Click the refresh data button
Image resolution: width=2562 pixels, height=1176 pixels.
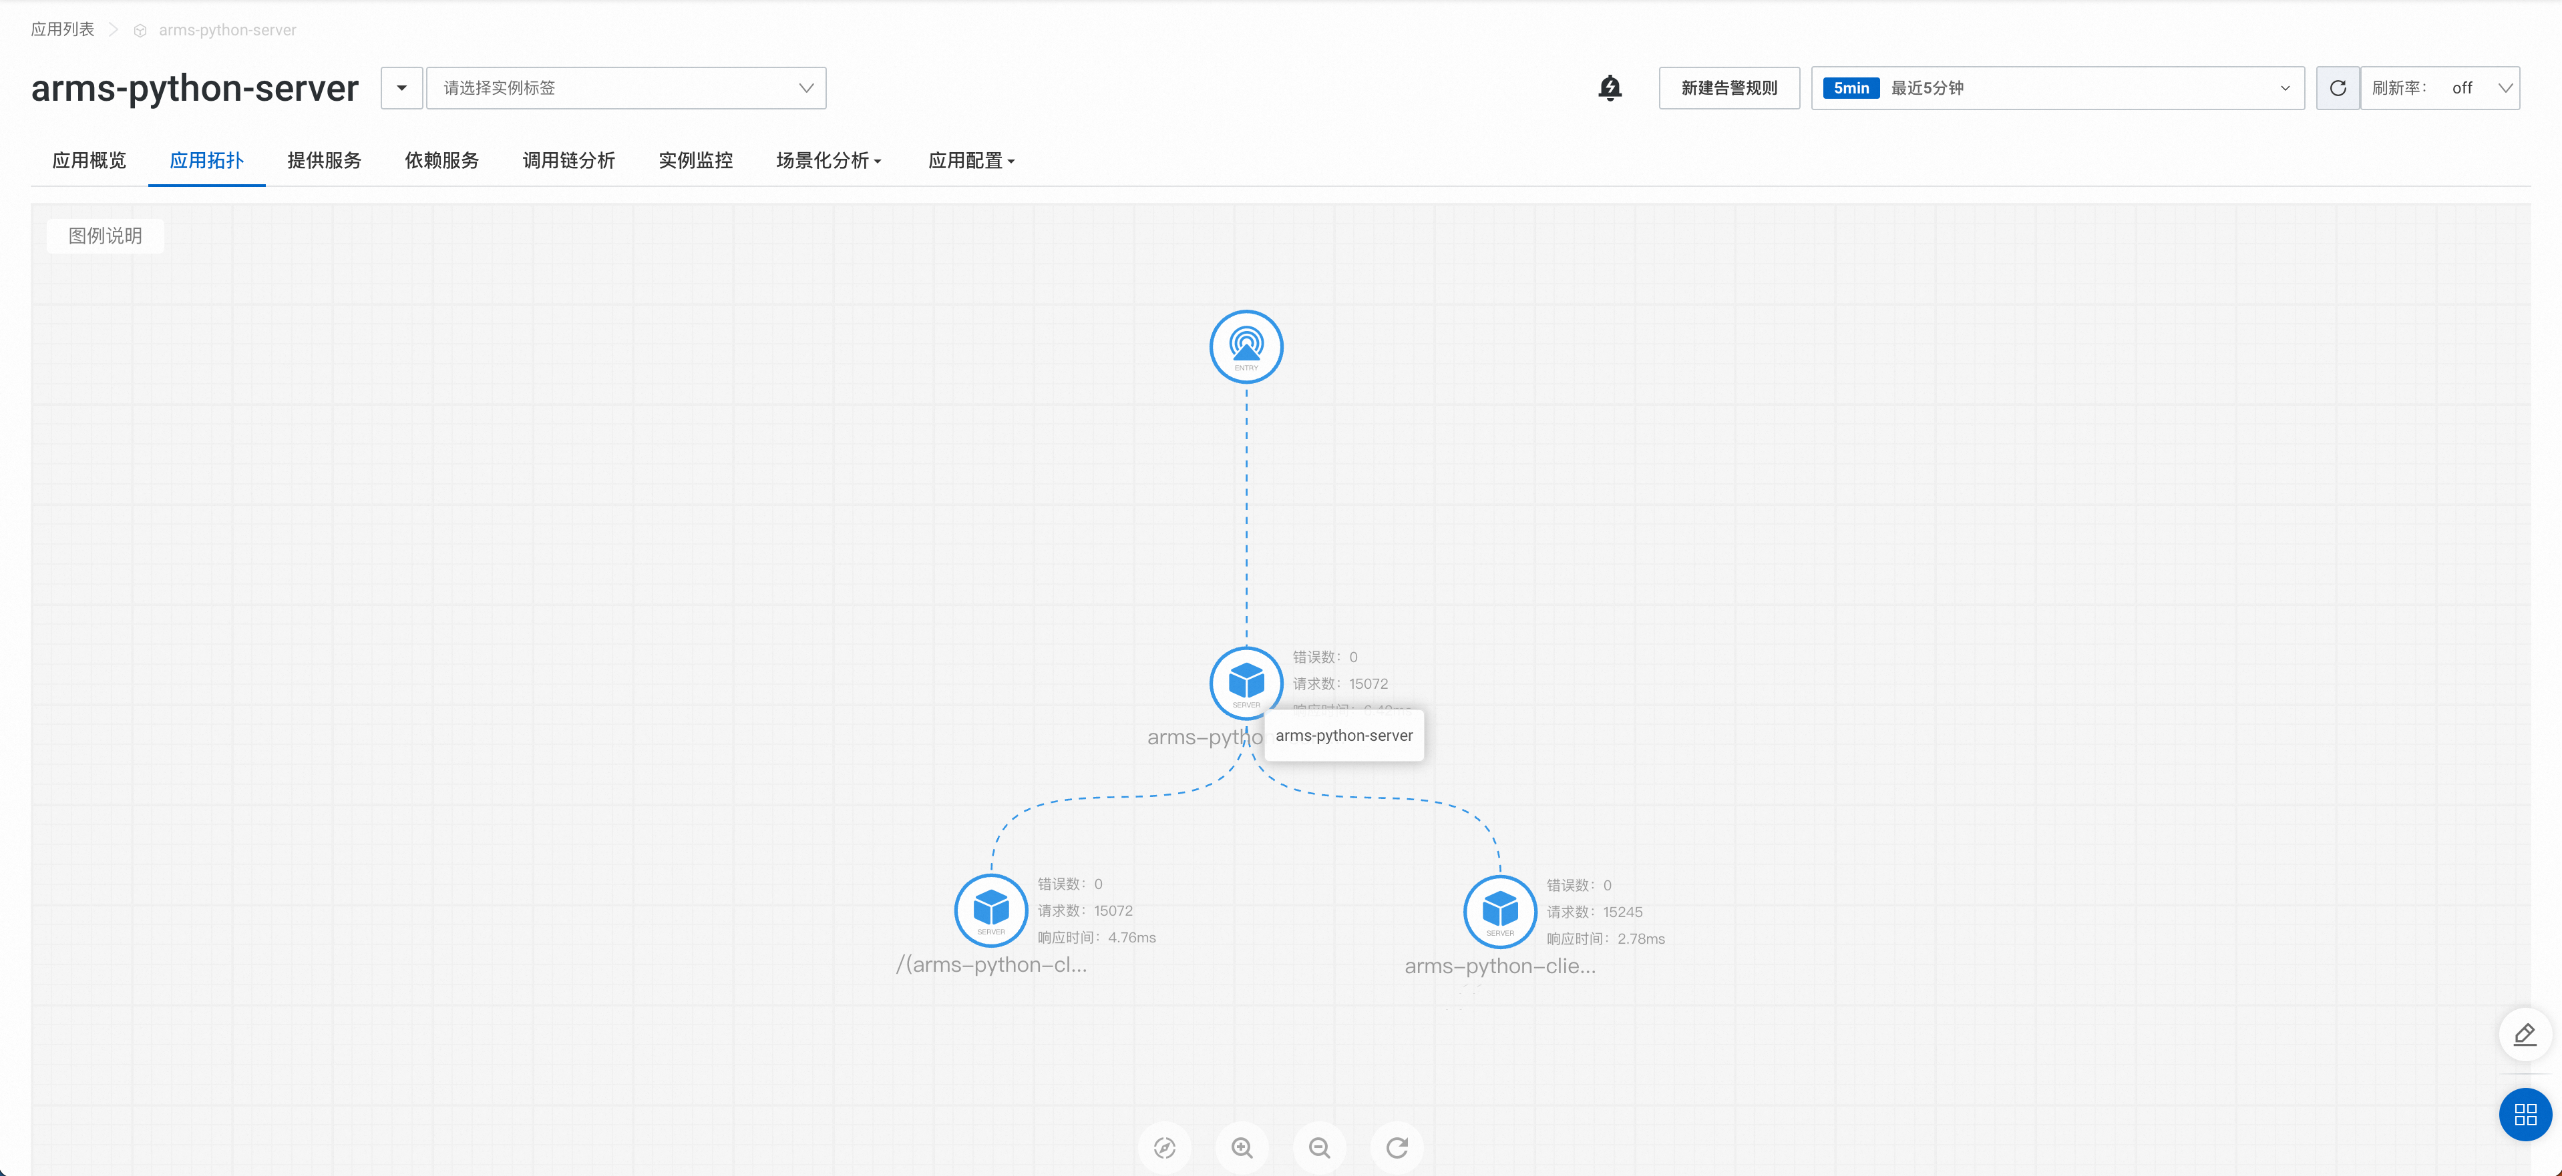tap(2337, 87)
